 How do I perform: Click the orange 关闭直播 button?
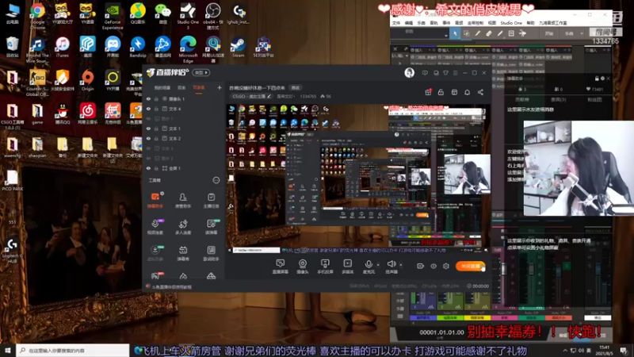point(470,266)
